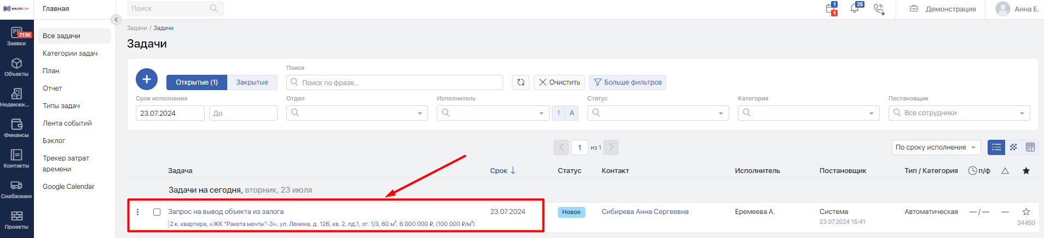Toggle the "!" priority filter button
The height and width of the screenshot is (238, 1044).
558,113
